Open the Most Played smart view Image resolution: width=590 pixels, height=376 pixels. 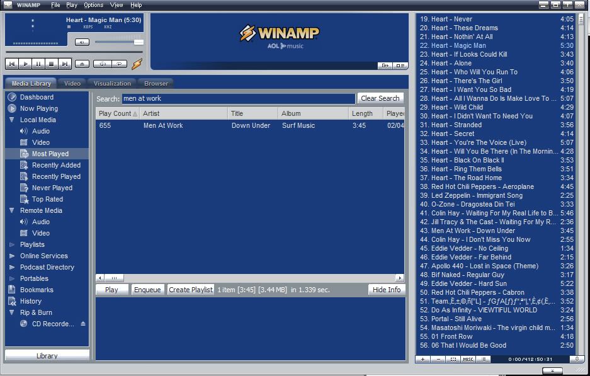pos(50,154)
